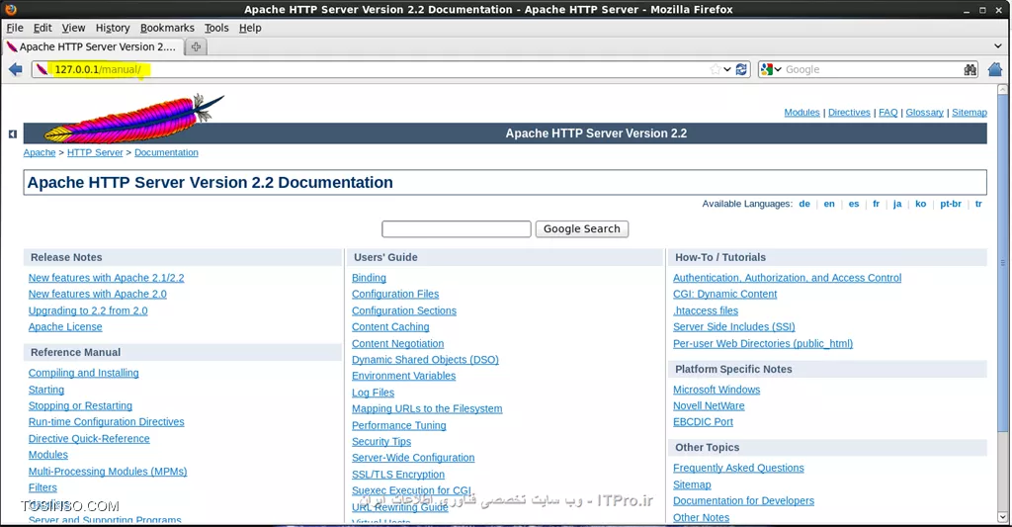Image resolution: width=1012 pixels, height=527 pixels.
Task: Click the browser Back arrow button
Action: [x=16, y=69]
